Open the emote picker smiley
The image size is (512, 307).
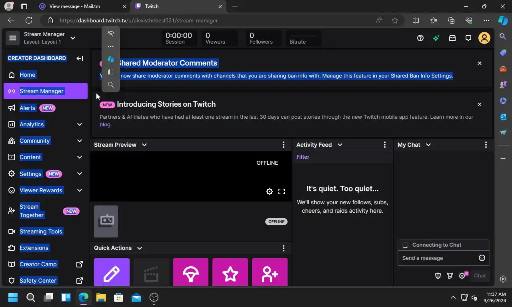click(482, 258)
